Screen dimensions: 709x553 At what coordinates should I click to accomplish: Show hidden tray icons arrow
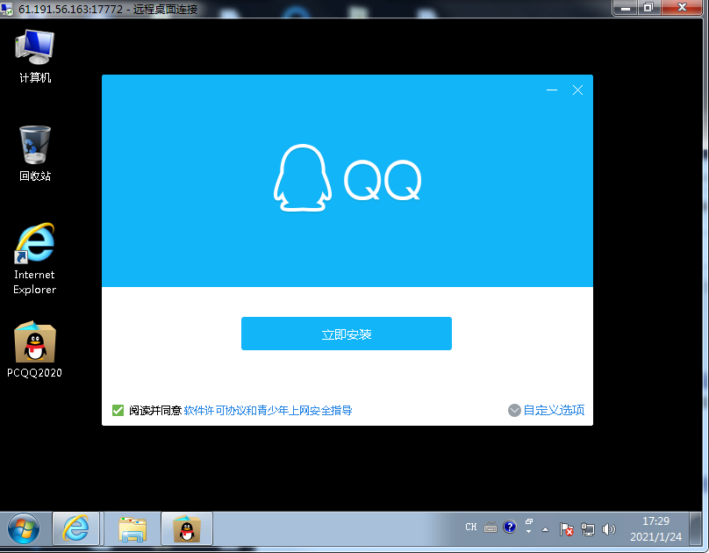[x=545, y=529]
